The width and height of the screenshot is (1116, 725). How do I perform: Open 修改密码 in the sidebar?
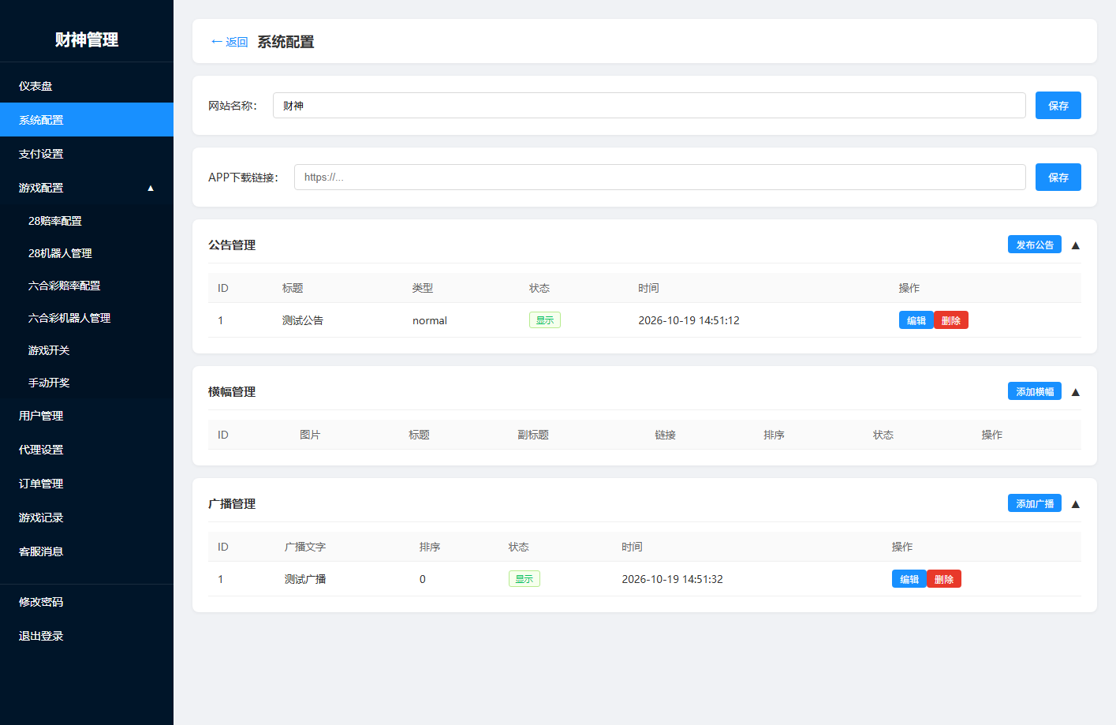click(x=87, y=602)
